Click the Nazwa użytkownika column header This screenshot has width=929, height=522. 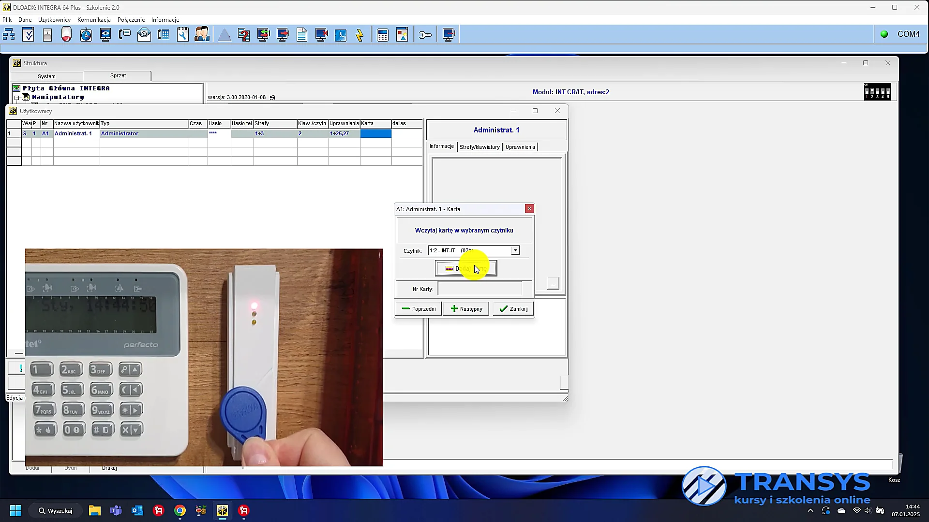[76, 124]
